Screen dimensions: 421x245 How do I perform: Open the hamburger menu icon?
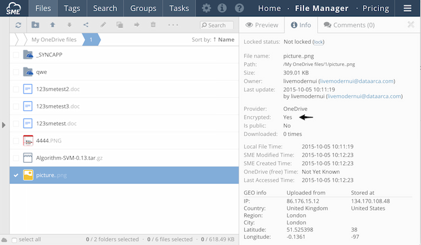coord(409,8)
